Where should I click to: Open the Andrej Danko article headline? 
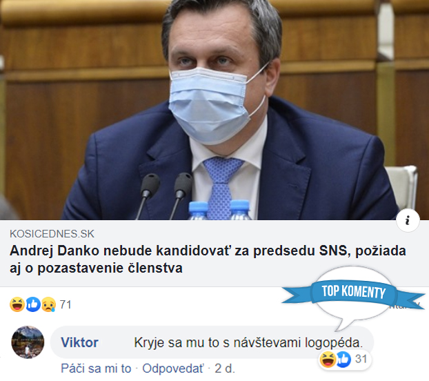(208, 260)
